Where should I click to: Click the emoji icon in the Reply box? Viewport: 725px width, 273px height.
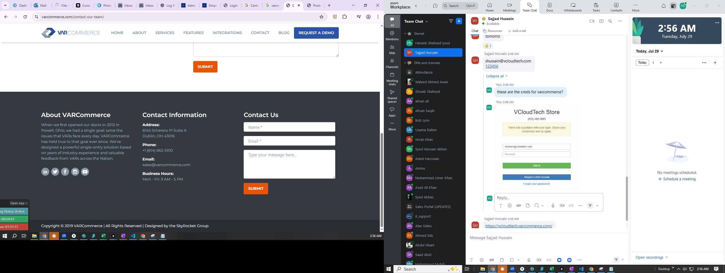[x=509, y=206]
